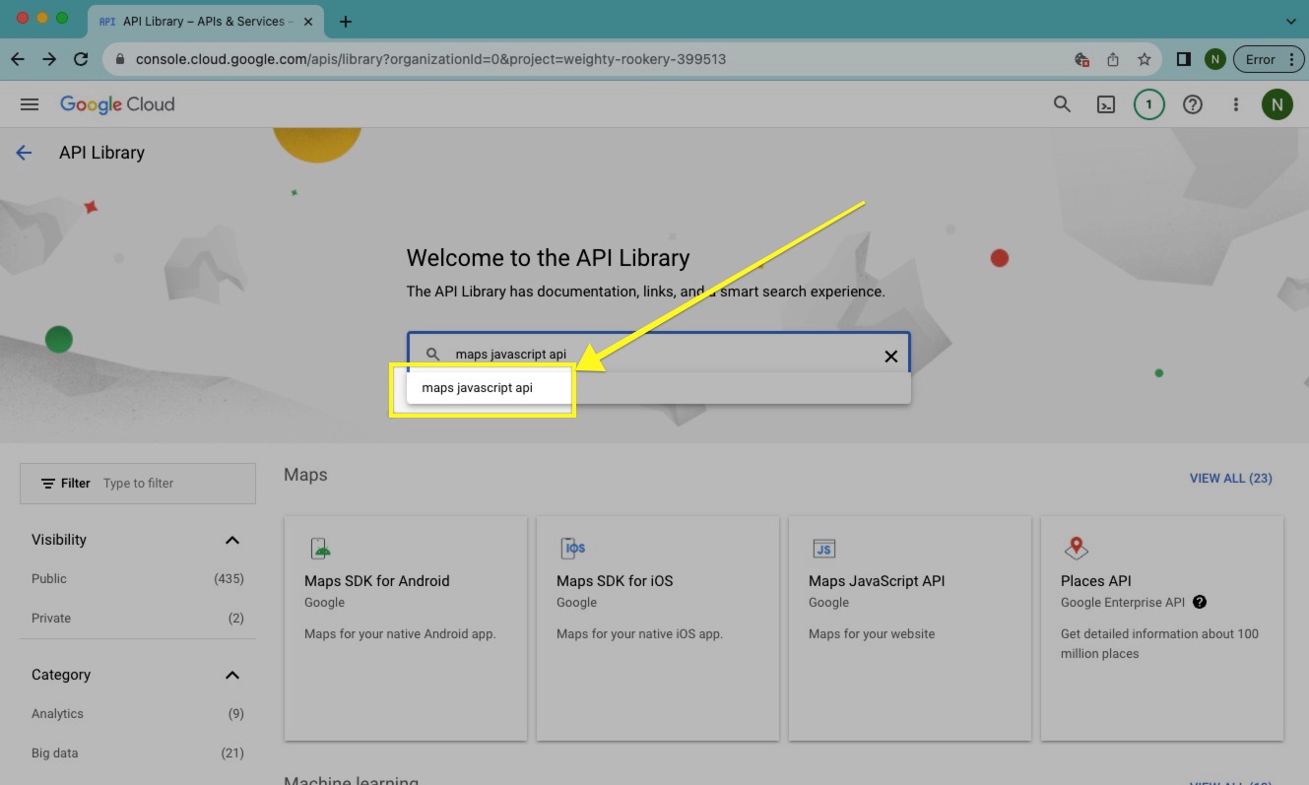
Task: Open a new browser tab
Action: coord(346,22)
